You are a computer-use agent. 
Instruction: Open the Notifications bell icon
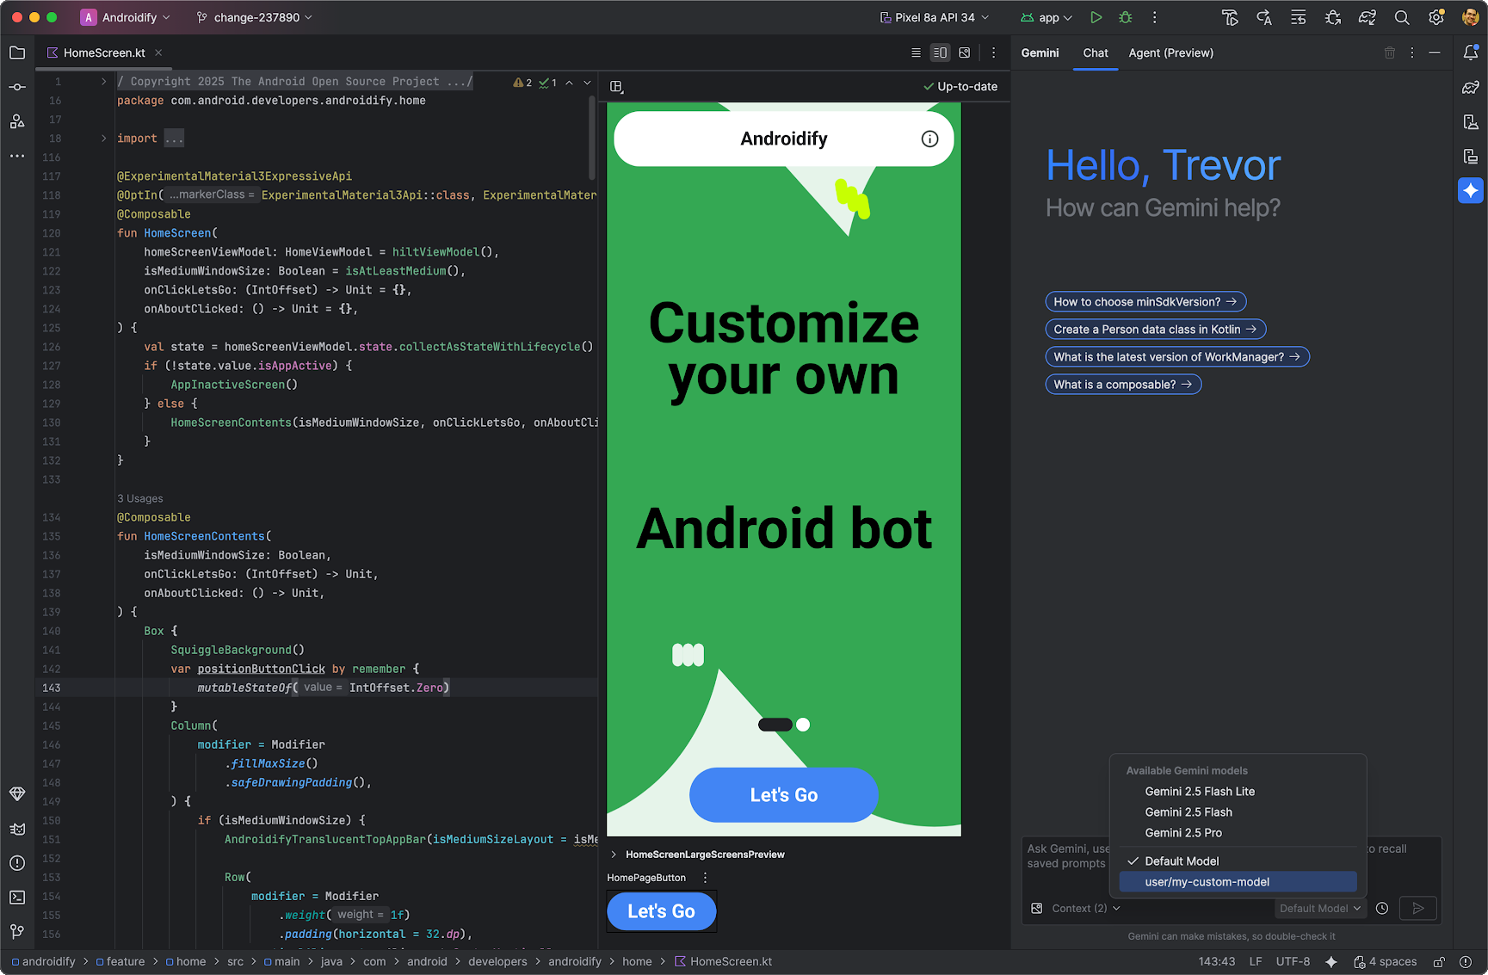(x=1470, y=53)
